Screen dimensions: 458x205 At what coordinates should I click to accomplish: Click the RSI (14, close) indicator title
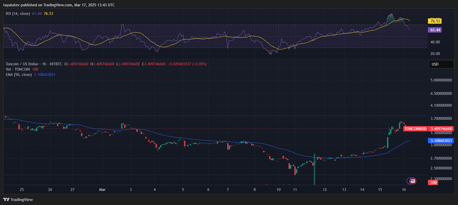(x=18, y=13)
